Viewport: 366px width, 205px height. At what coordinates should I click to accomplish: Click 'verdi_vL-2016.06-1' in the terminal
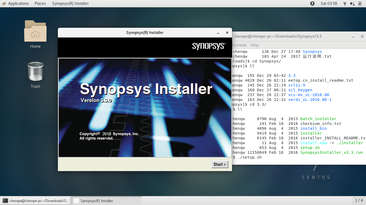310,100
